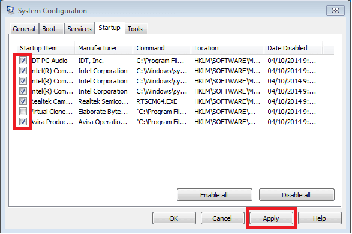Click the Enable all button
Image resolution: width=352 pixels, height=234 pixels.
215,195
